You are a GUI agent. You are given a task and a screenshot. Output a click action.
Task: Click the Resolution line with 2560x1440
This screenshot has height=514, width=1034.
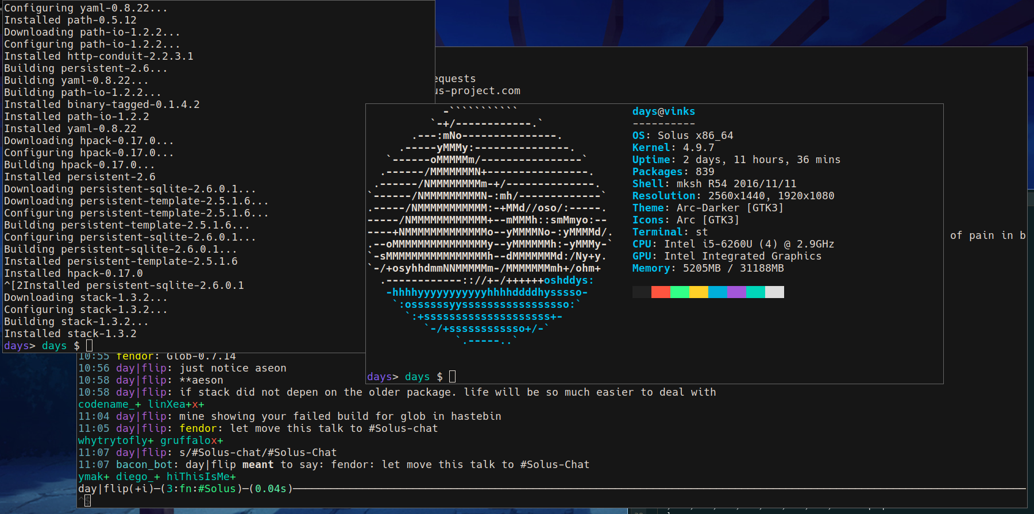733,196
